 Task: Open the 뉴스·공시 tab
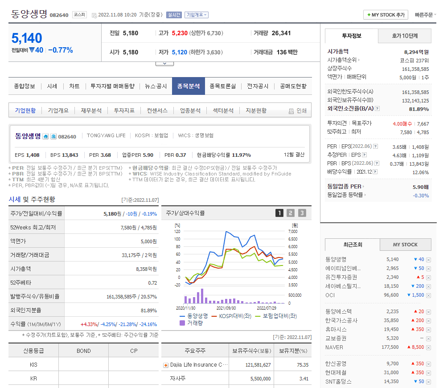tap(156, 86)
